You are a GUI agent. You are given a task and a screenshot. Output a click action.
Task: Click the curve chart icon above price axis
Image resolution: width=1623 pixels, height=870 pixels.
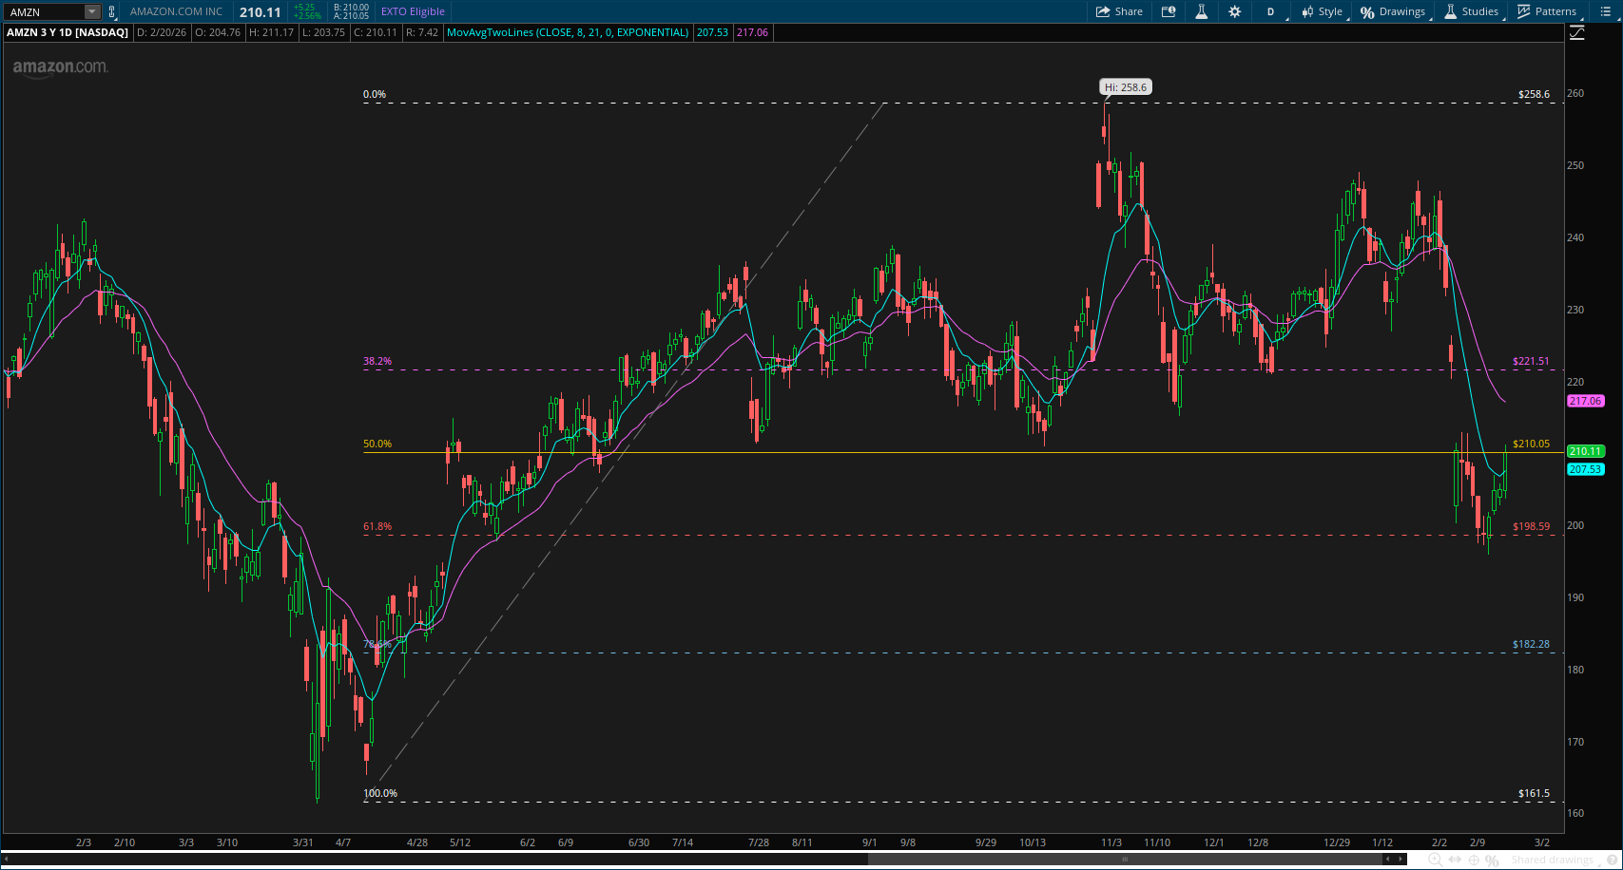(x=1577, y=32)
